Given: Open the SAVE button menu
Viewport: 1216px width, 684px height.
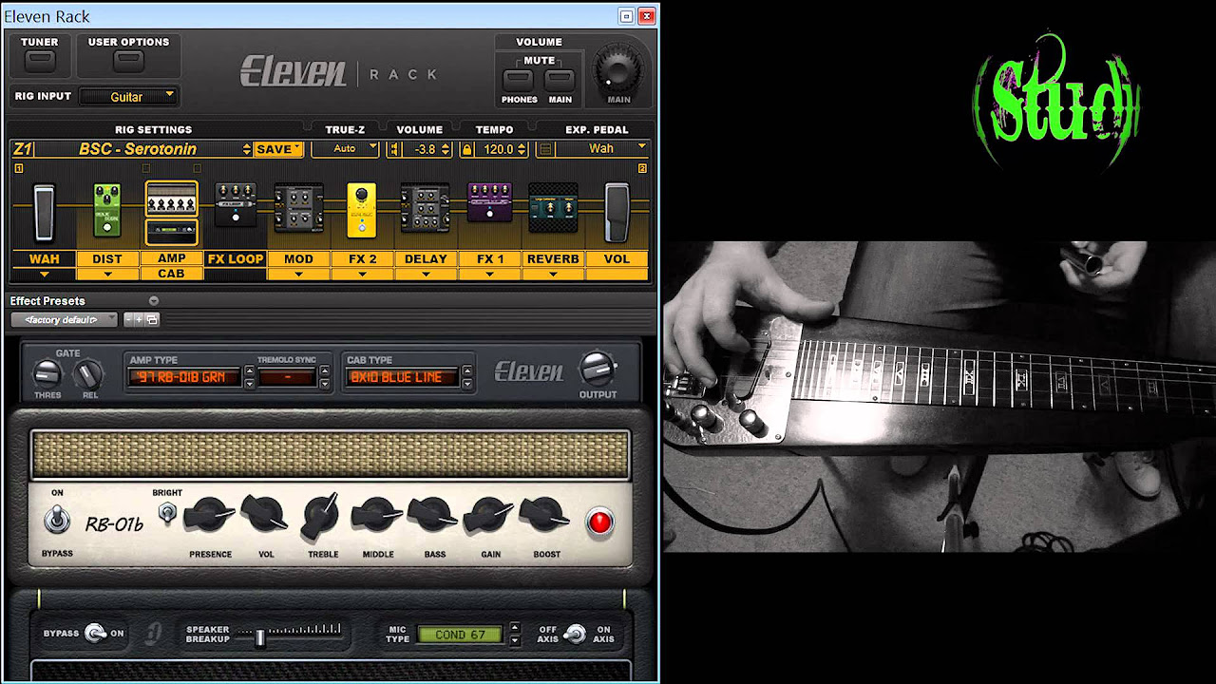Looking at the screenshot, I should point(278,149).
